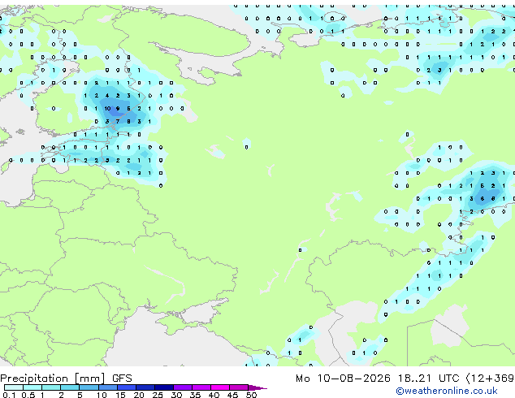Click the '25' legend tick label

(x=158, y=395)
